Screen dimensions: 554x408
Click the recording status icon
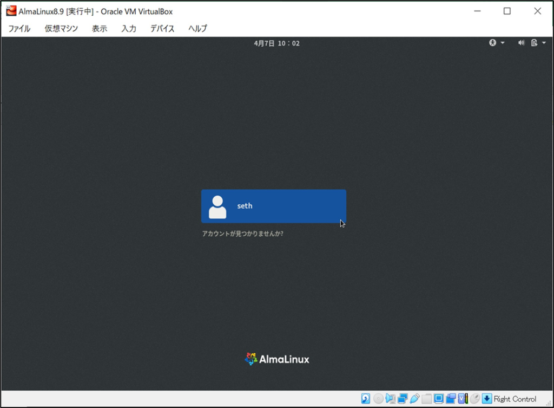coord(451,399)
